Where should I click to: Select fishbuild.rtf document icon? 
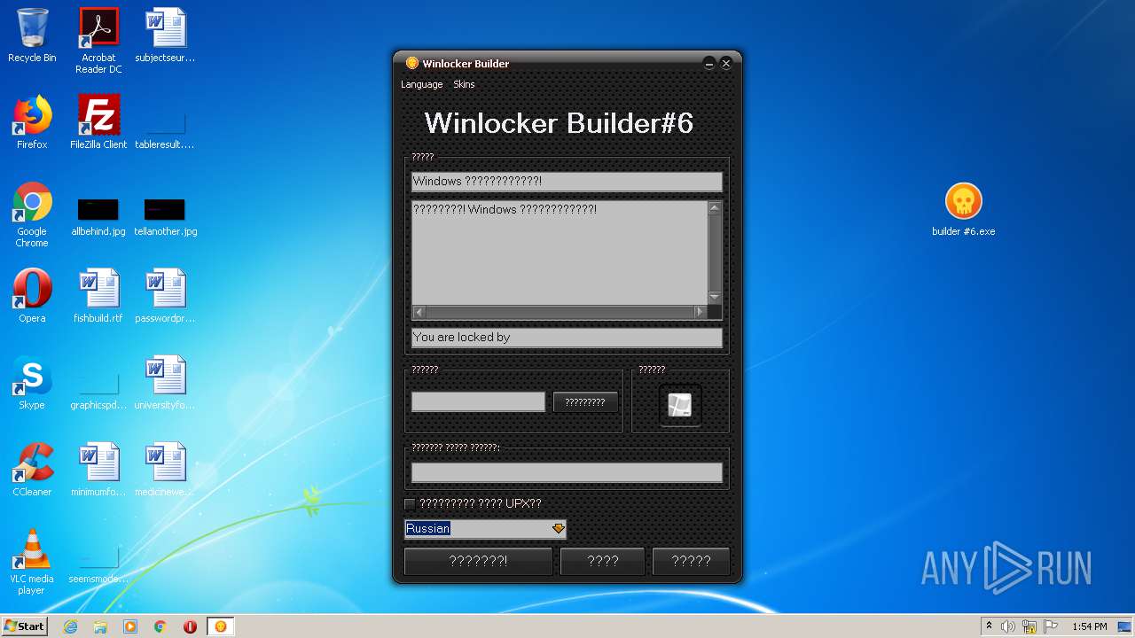tap(98, 296)
